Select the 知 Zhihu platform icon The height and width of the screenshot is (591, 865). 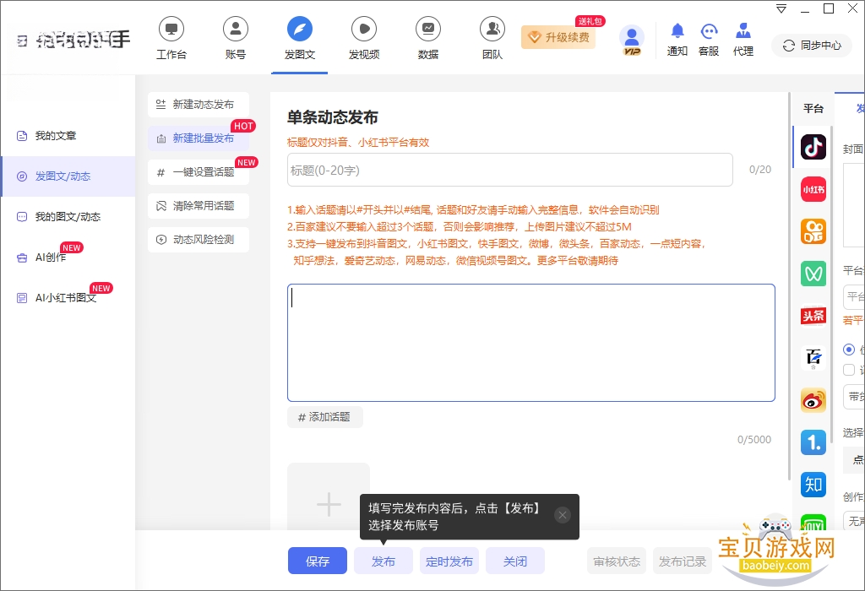pos(813,485)
